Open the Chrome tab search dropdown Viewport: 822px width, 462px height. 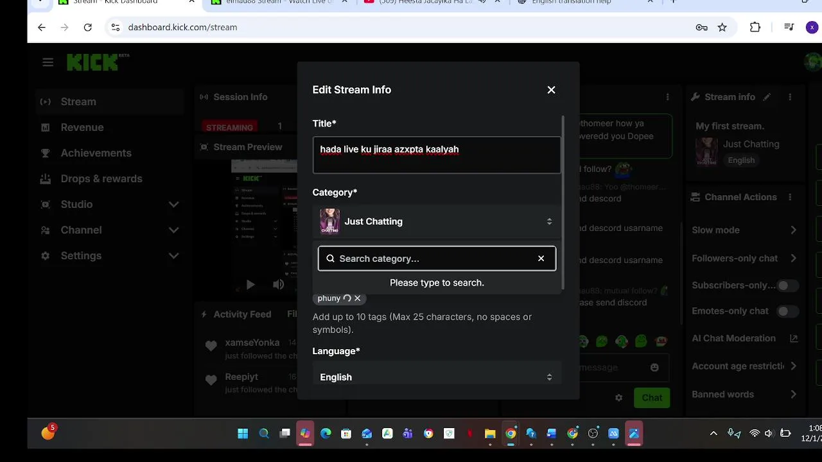41,3
